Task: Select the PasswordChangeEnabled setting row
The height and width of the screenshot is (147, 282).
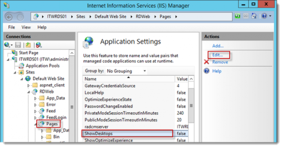Action: pyautogui.click(x=135, y=106)
